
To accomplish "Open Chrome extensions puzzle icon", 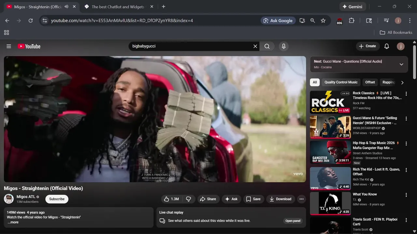I will pos(352,20).
